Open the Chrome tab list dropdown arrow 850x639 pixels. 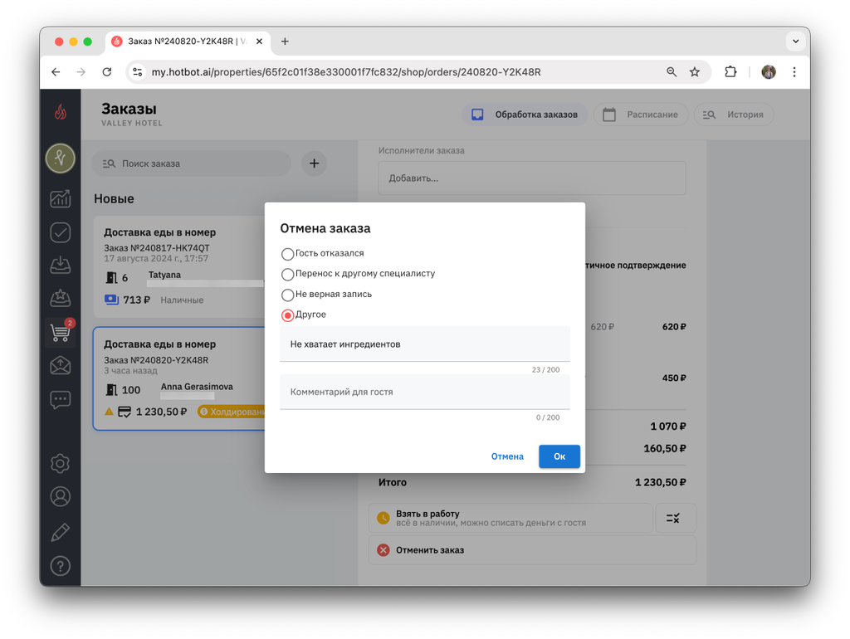pyautogui.click(x=795, y=41)
